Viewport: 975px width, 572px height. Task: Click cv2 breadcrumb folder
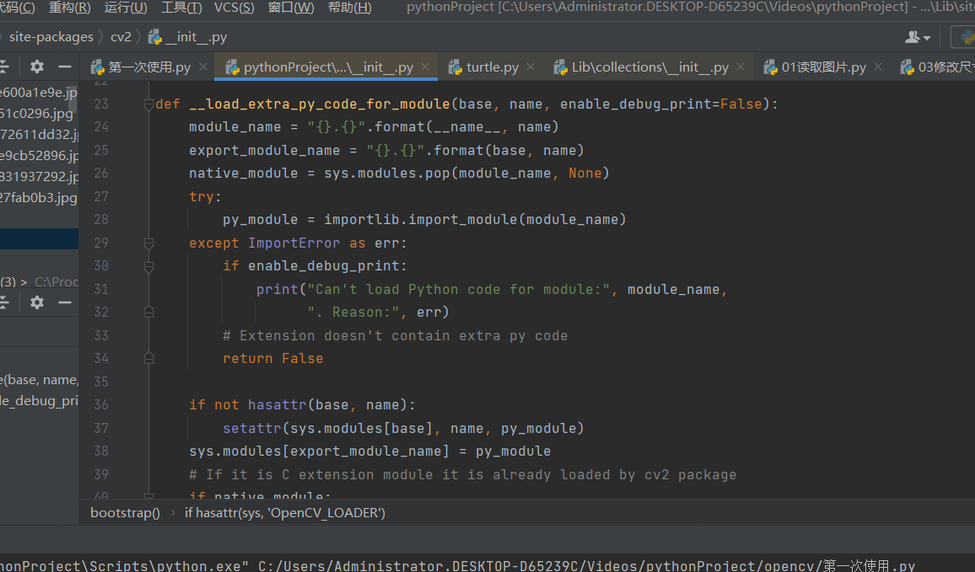(121, 37)
